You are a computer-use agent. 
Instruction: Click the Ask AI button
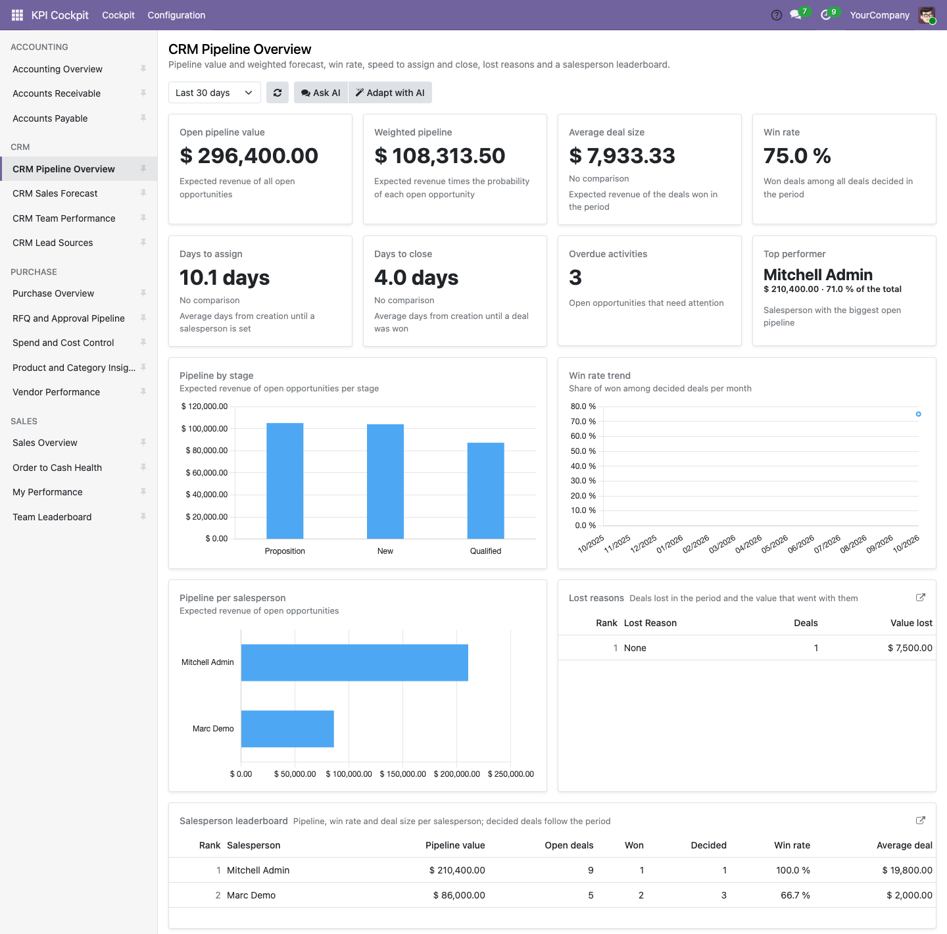(x=321, y=93)
